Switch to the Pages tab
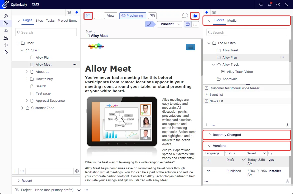The width and height of the screenshot is (293, 194). click(28, 20)
